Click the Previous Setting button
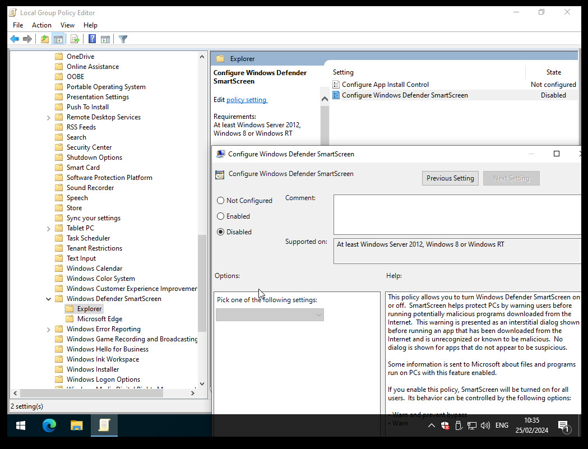 click(x=450, y=178)
